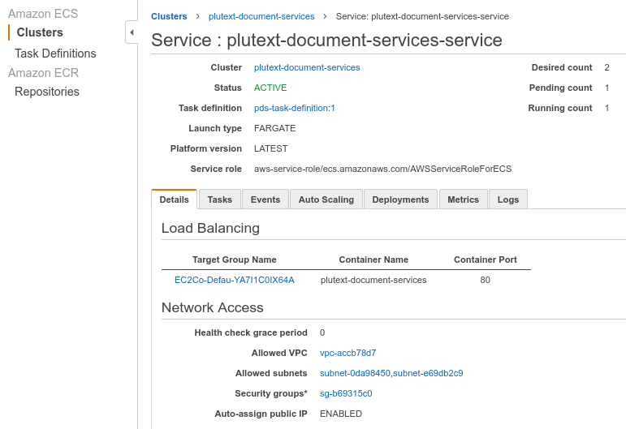Click the Target Group Name column header
The height and width of the screenshot is (429, 626).
click(x=235, y=260)
